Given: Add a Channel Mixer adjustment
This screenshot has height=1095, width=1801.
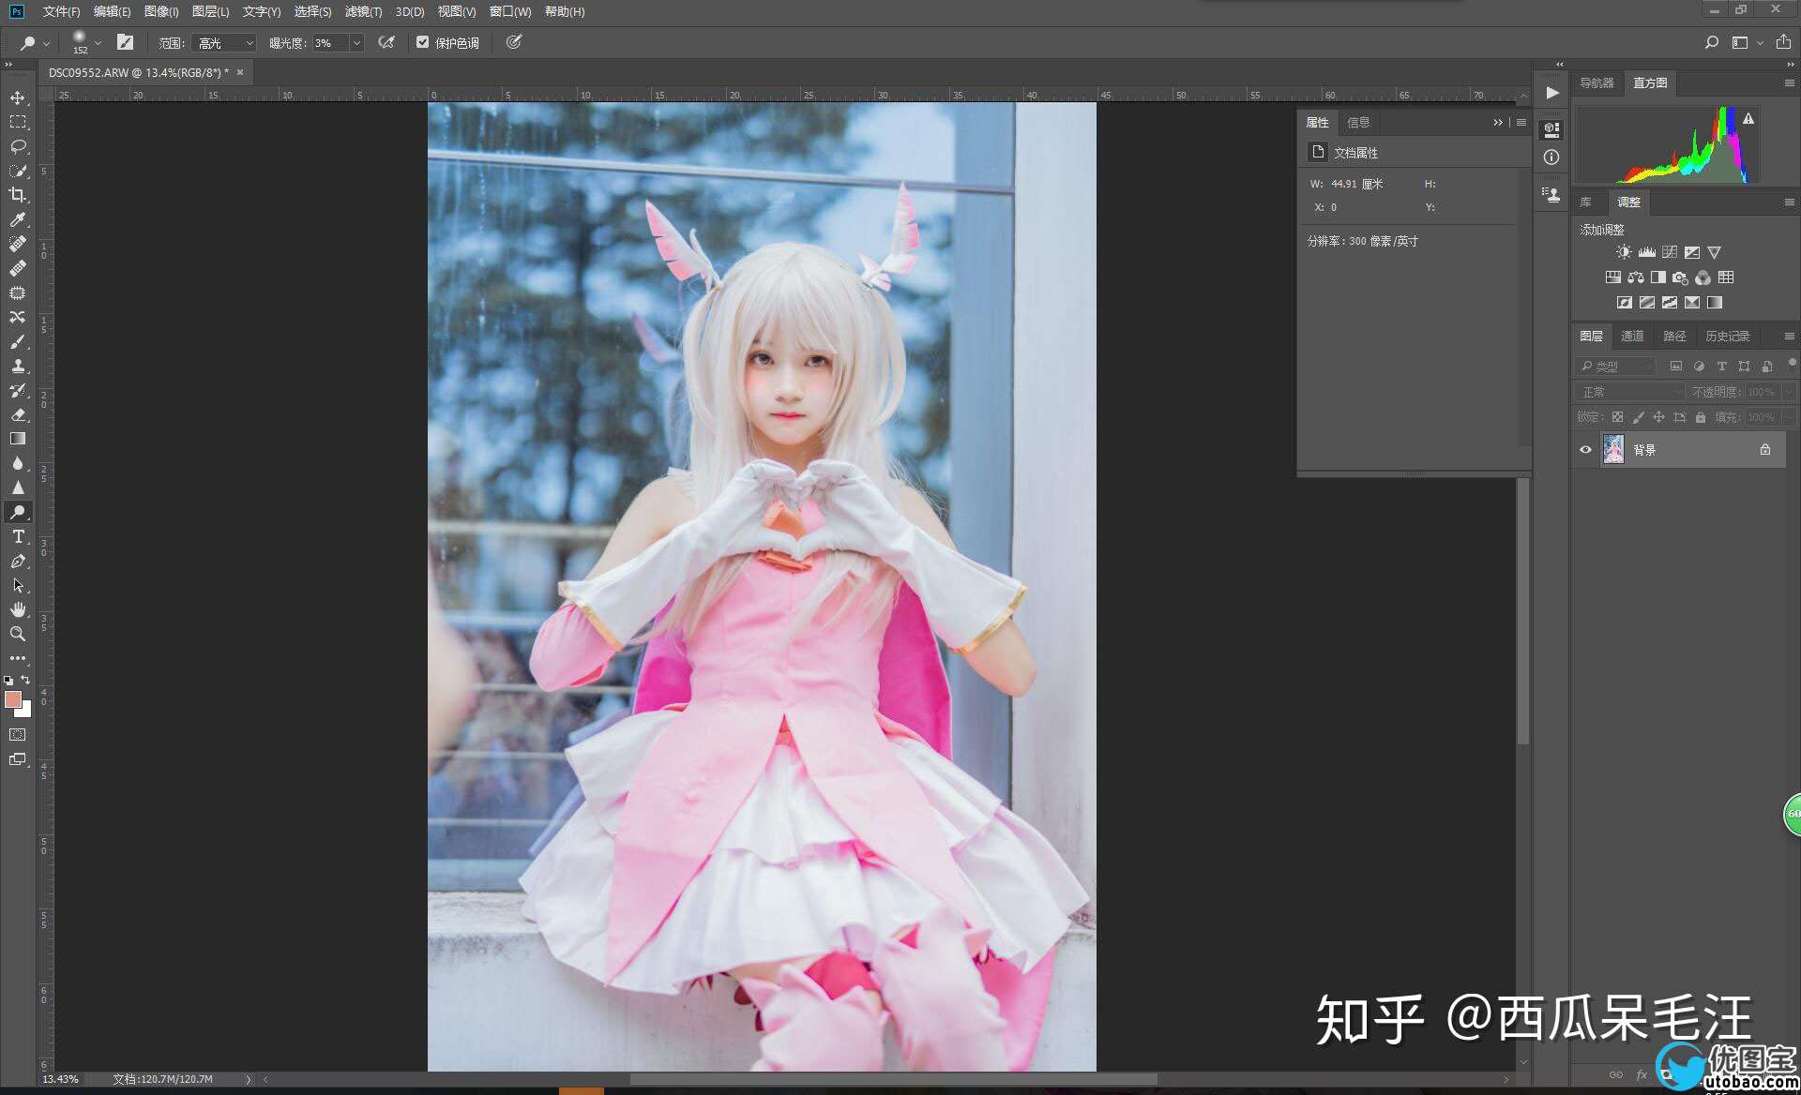Looking at the screenshot, I should click(1703, 277).
